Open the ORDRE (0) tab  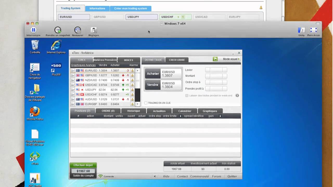[x=108, y=111]
